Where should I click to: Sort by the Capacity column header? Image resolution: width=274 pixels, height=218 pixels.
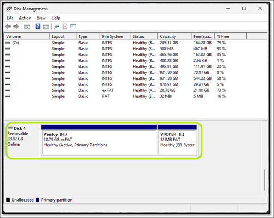click(x=174, y=36)
